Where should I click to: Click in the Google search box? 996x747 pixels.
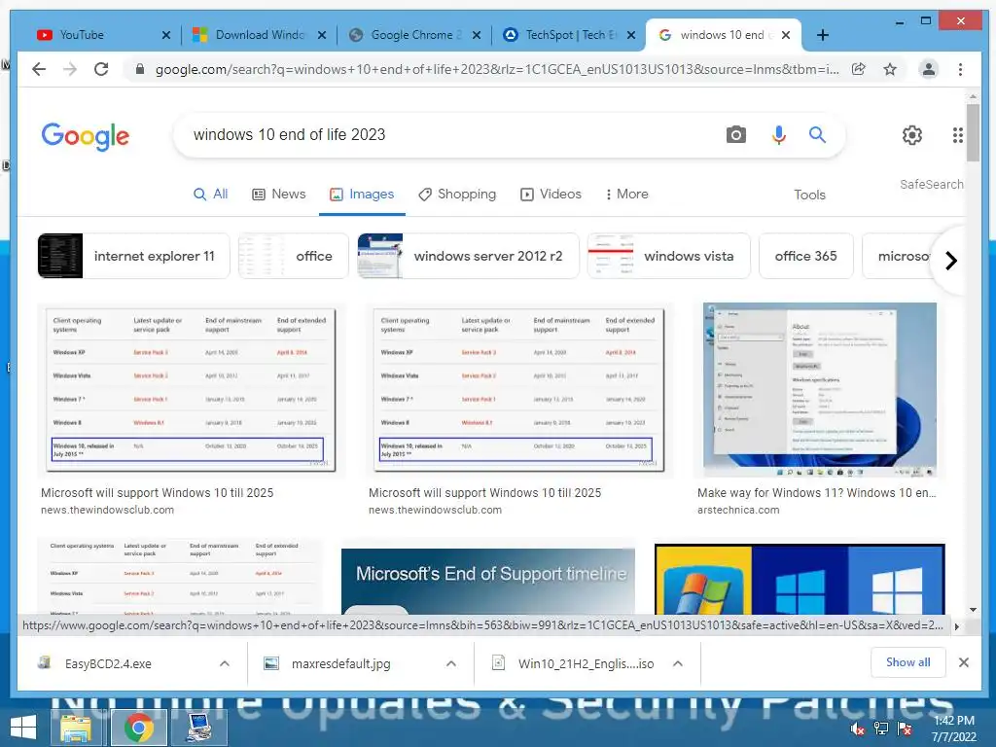tap(445, 134)
